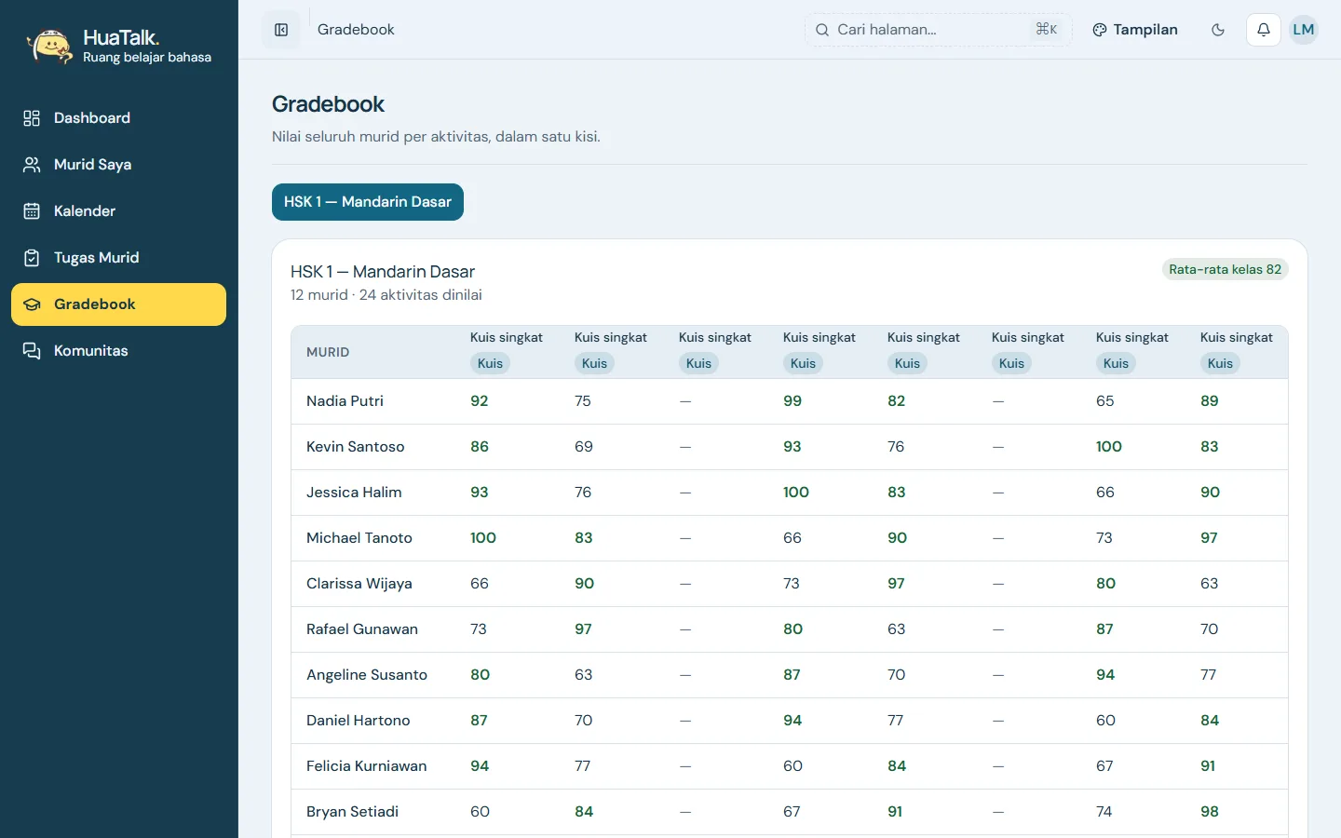Click the Kalender calendar icon
This screenshot has height=838, width=1341.
click(32, 211)
